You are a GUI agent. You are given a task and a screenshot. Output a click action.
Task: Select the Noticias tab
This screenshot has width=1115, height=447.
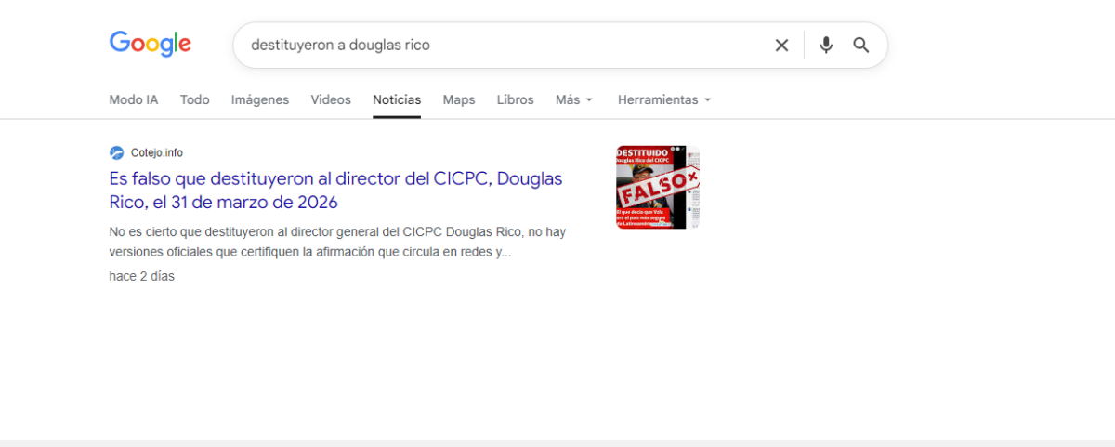[x=397, y=99]
